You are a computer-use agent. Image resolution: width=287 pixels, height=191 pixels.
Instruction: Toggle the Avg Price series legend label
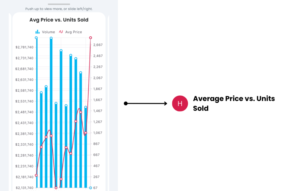[73, 32]
